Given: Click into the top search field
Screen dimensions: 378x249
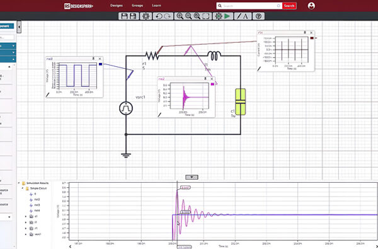Looking at the screenshot, I should [249, 6].
